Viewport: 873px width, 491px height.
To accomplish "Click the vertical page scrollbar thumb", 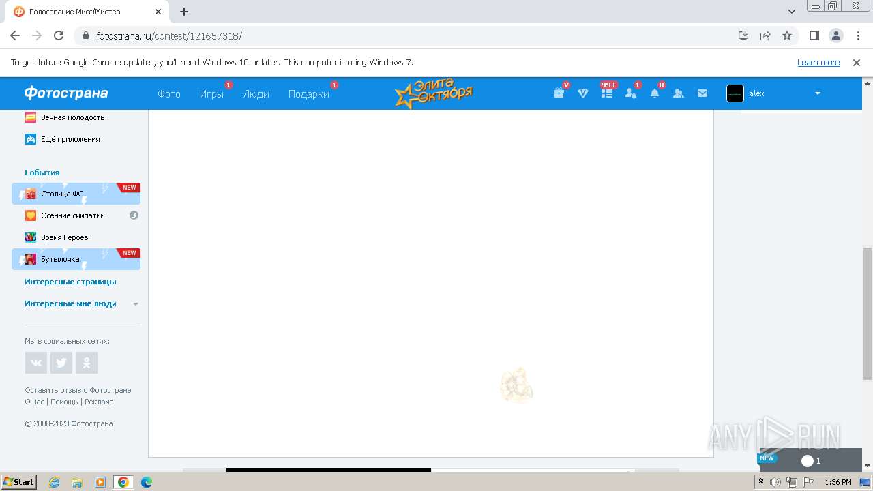I will (x=868, y=313).
